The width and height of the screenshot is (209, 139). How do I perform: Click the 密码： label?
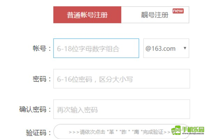click(42, 79)
